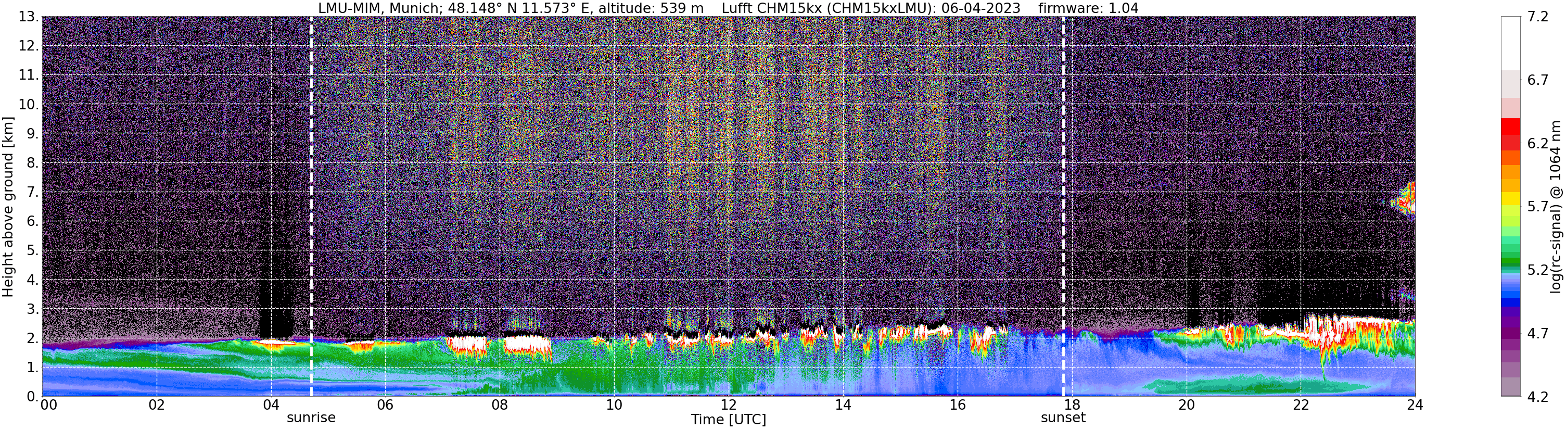Image resolution: width=1566 pixels, height=430 pixels.
Task: Click the '6.7' colorbar tick value
Action: coord(1538,80)
